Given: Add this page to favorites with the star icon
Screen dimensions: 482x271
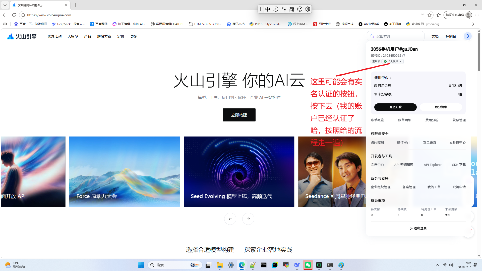Looking at the screenshot, I should coord(430,15).
